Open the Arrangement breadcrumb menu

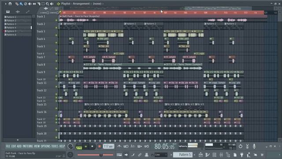[81, 4]
